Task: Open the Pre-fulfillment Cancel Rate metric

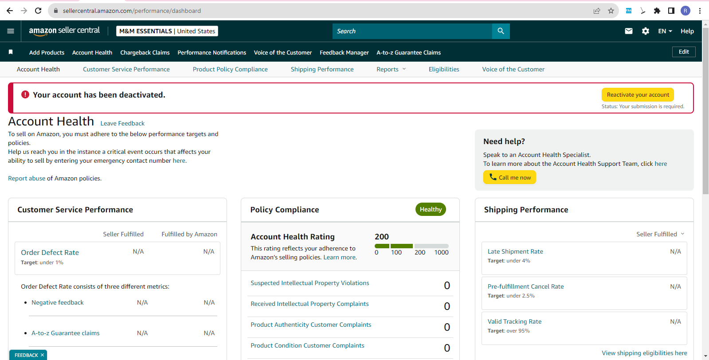Action: [x=526, y=286]
